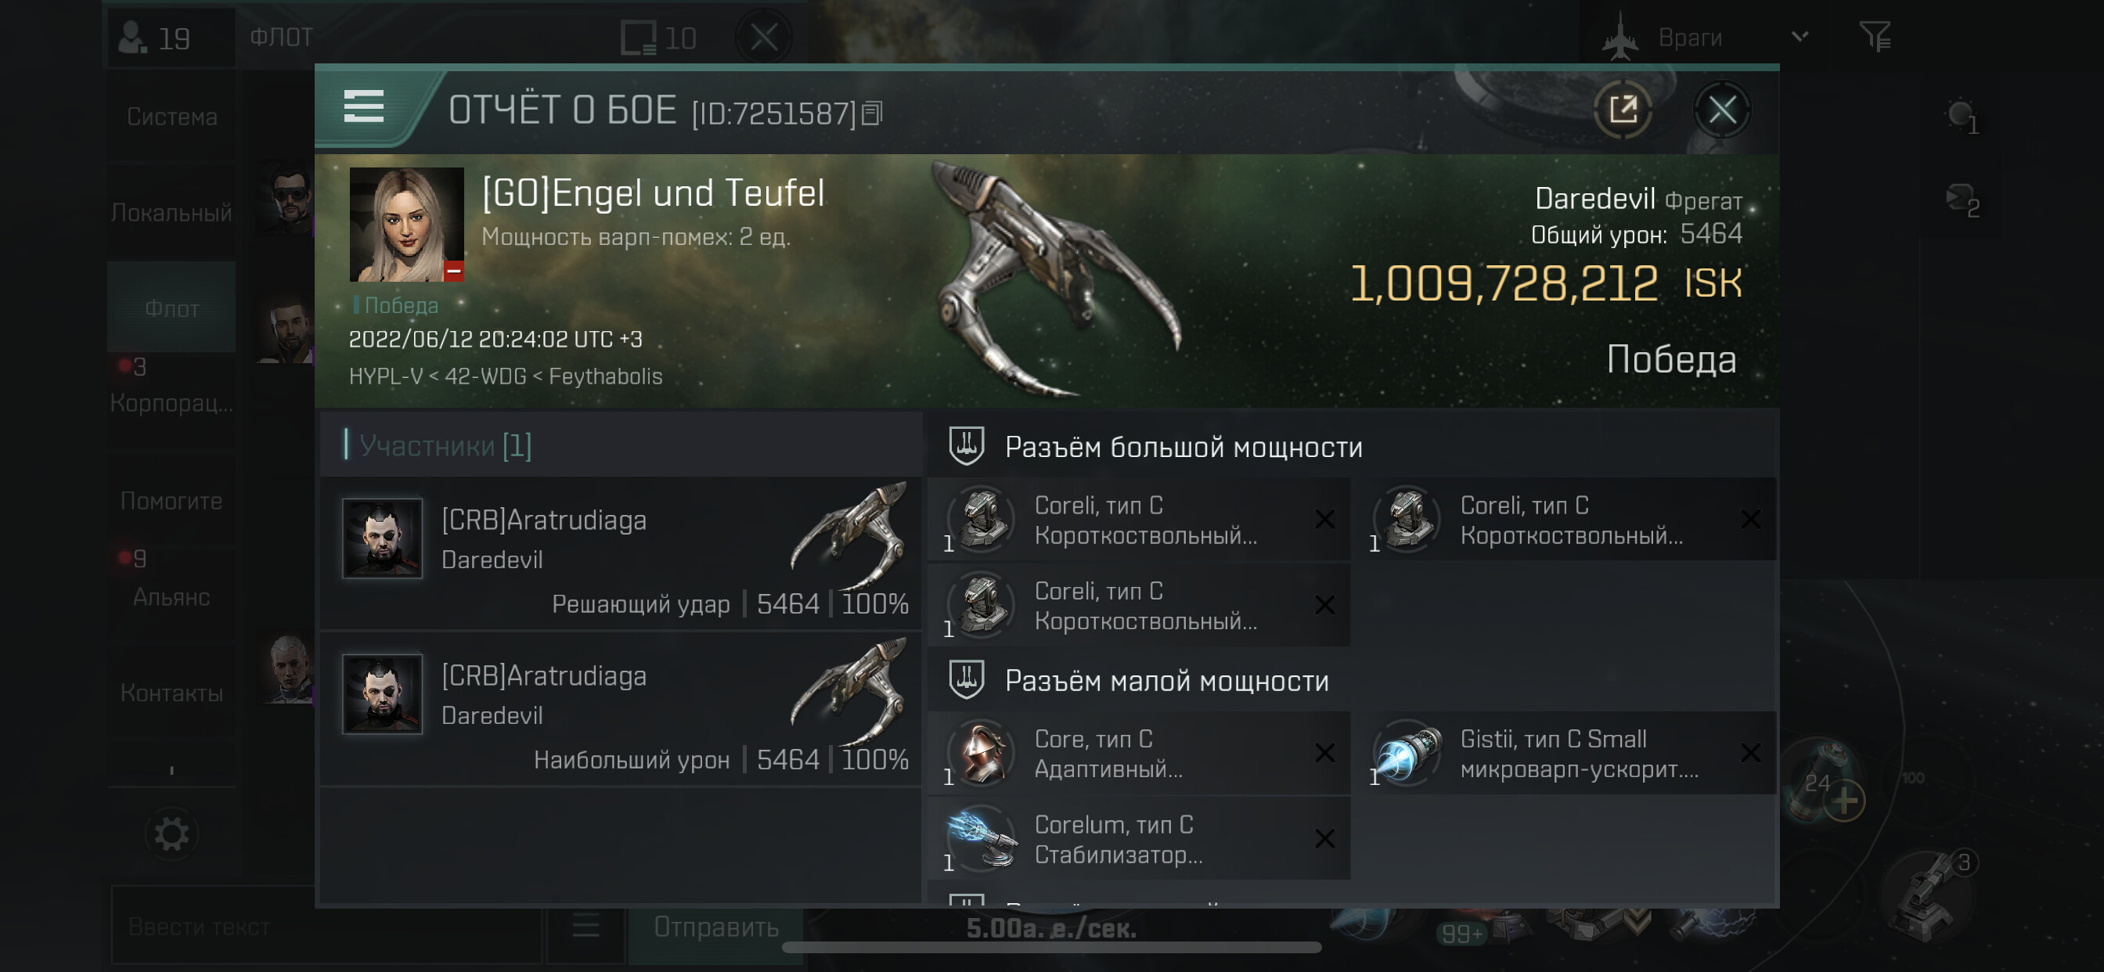This screenshot has height=972, width=2104.
Task: Open the chat options list icon
Action: click(x=585, y=927)
